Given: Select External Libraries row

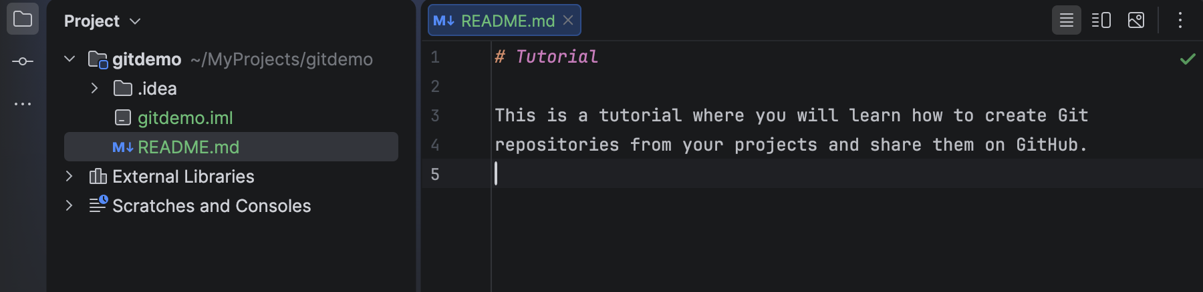Looking at the screenshot, I should (231, 176).
